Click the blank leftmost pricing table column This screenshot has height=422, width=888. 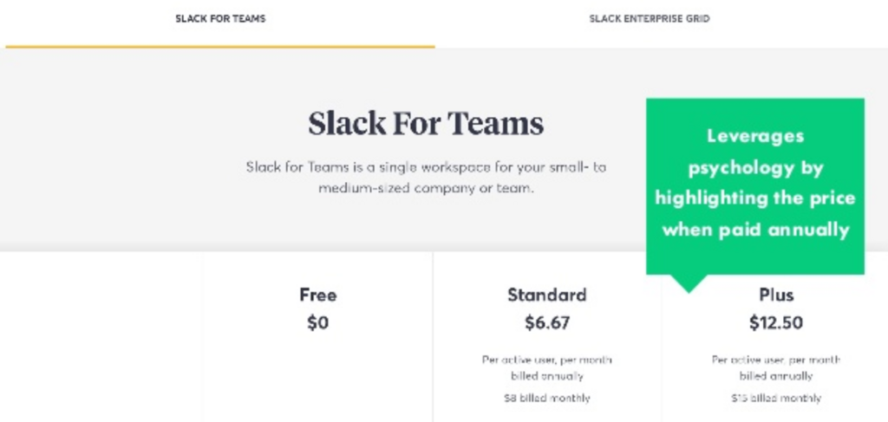[101, 336]
